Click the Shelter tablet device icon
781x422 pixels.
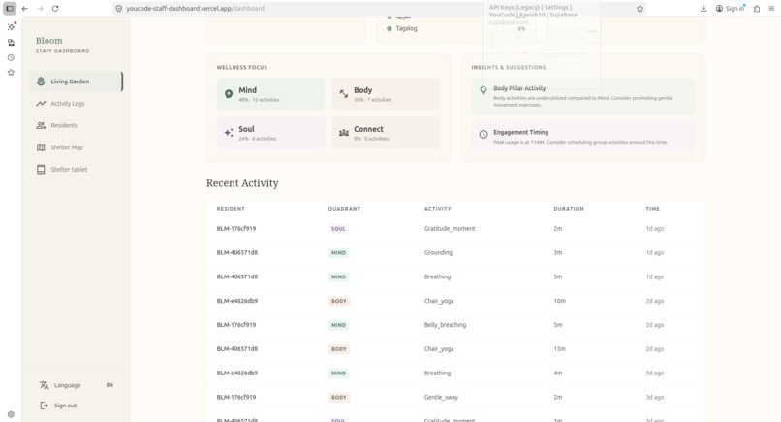click(41, 169)
